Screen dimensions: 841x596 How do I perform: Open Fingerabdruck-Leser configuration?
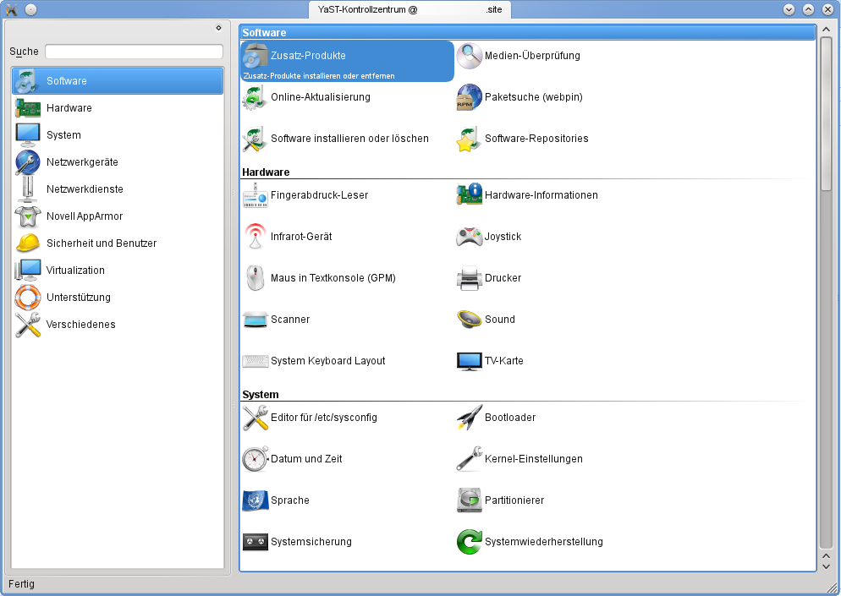[x=305, y=195]
